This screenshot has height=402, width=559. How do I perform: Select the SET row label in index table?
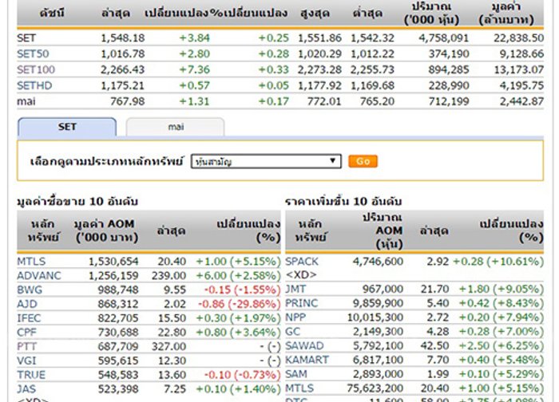click(x=26, y=37)
